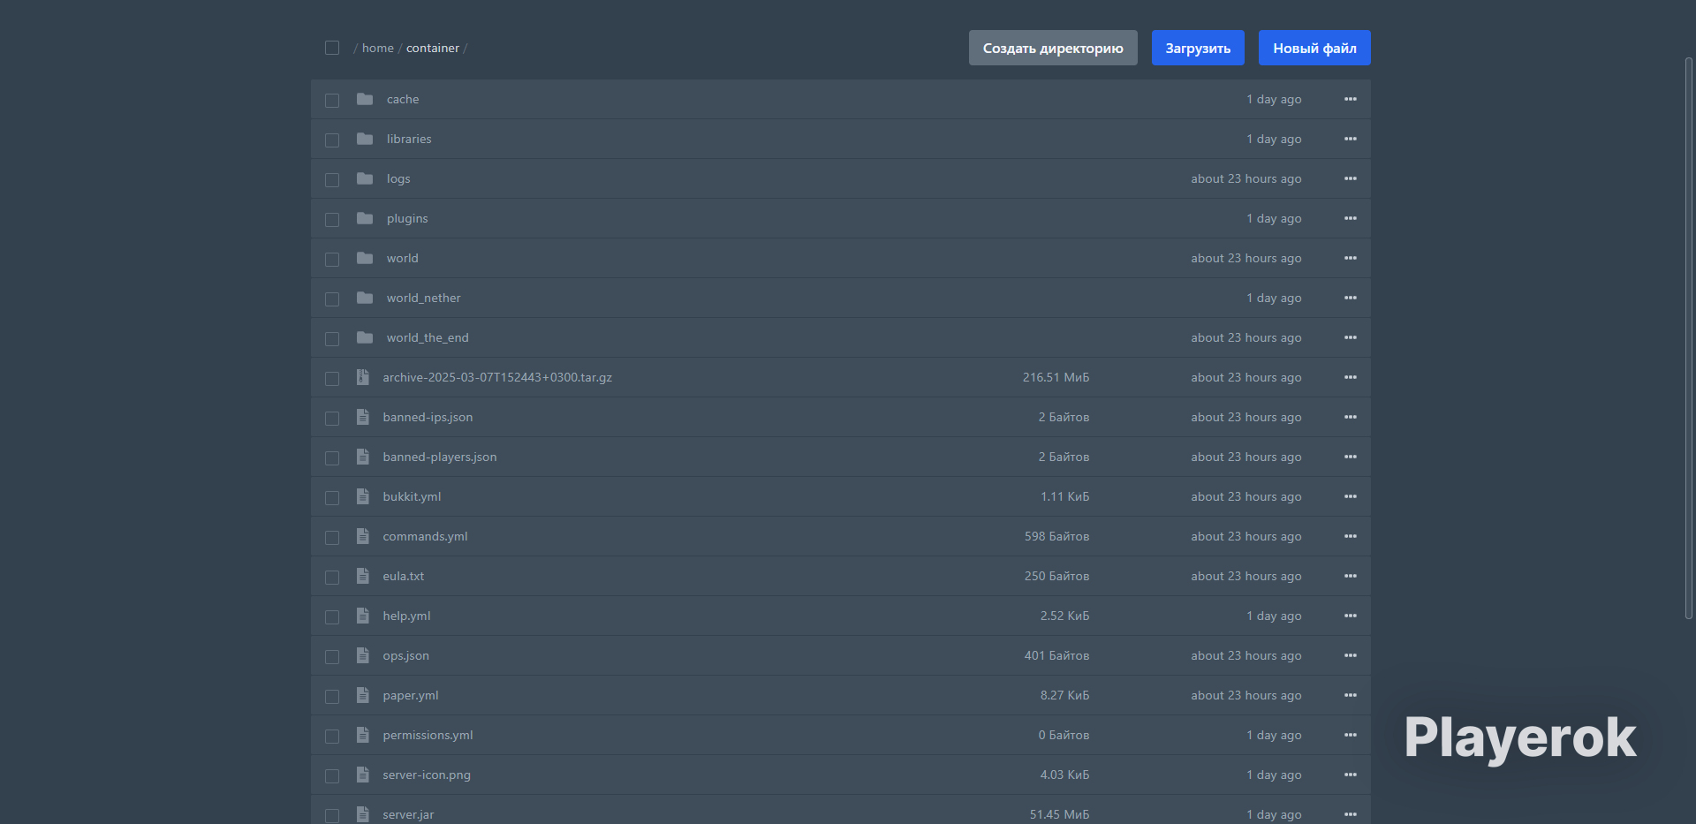
Task: Open the three-dot menu for paper.yml
Action: point(1351,695)
